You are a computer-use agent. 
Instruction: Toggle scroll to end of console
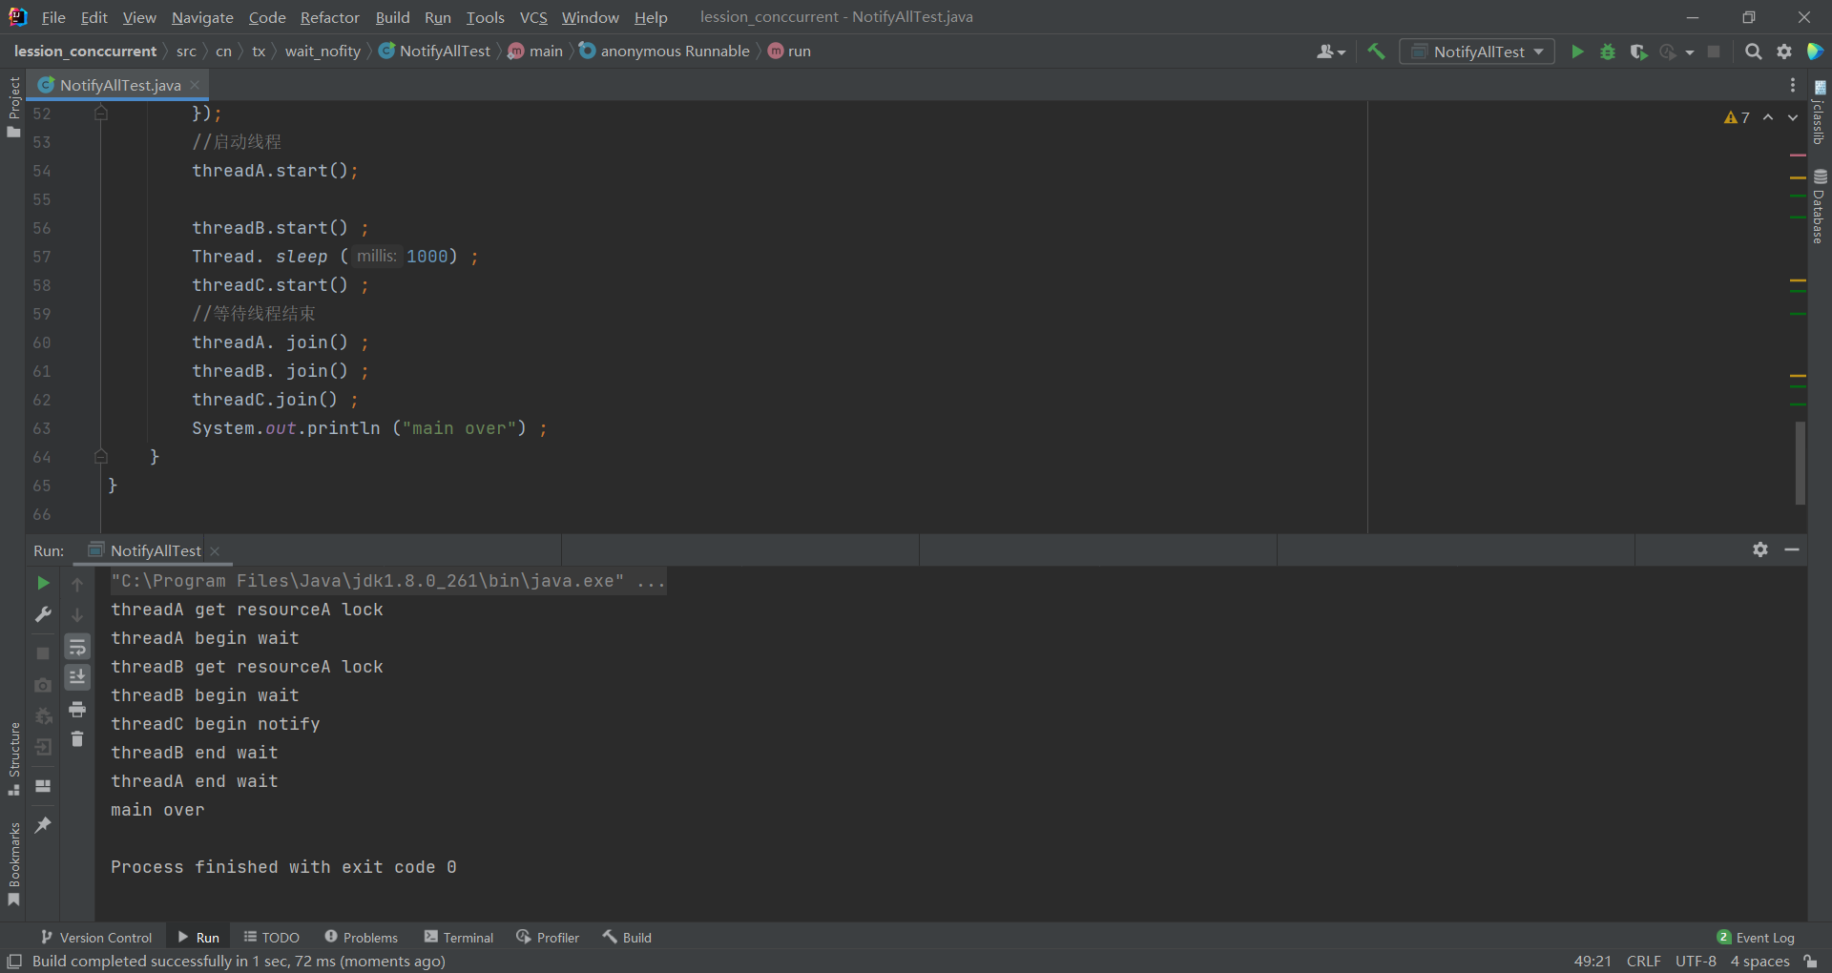(77, 677)
